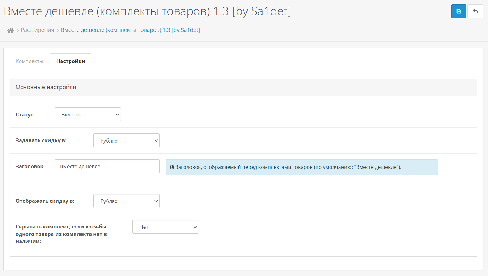Click the blue Заголовок hint message box

[x=301, y=167]
